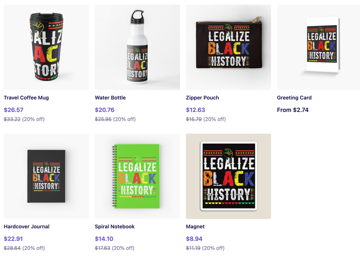
Task: View the Hardcover Journal product image
Action: (46, 176)
